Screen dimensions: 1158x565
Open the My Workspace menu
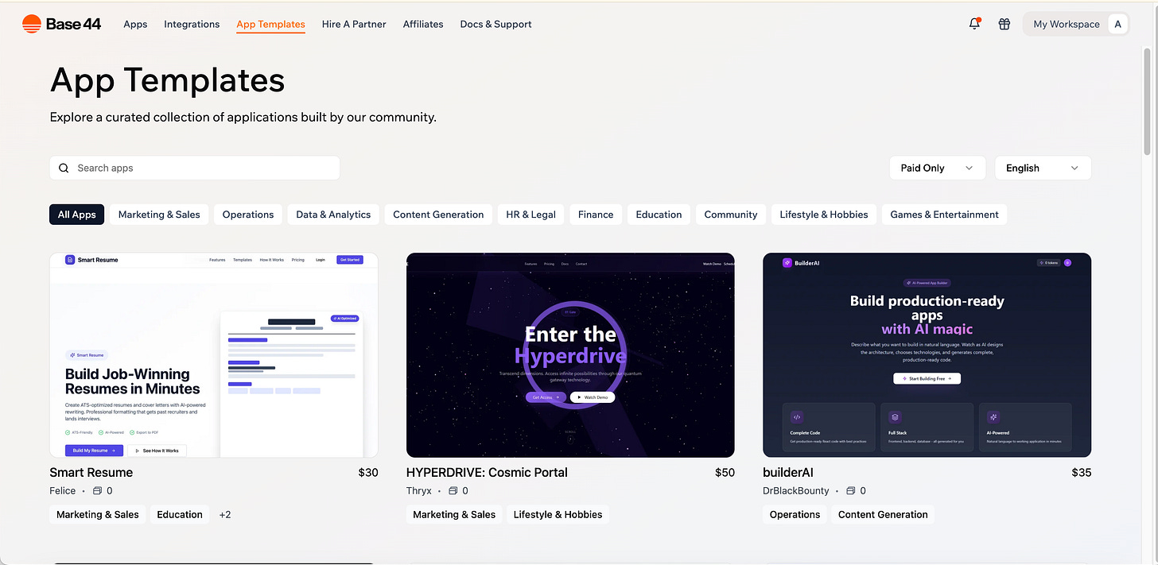[x=1076, y=24]
